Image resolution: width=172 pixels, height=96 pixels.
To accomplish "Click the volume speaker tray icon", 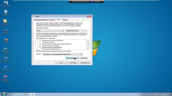I will tap(156, 94).
